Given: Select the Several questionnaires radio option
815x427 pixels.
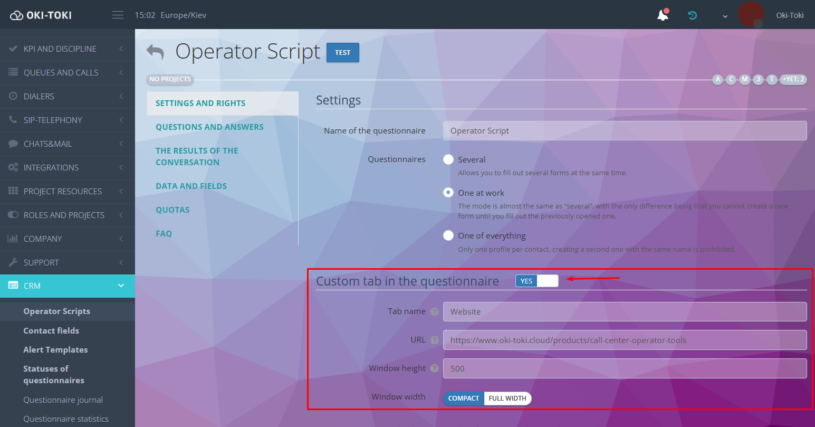Looking at the screenshot, I should pos(448,159).
